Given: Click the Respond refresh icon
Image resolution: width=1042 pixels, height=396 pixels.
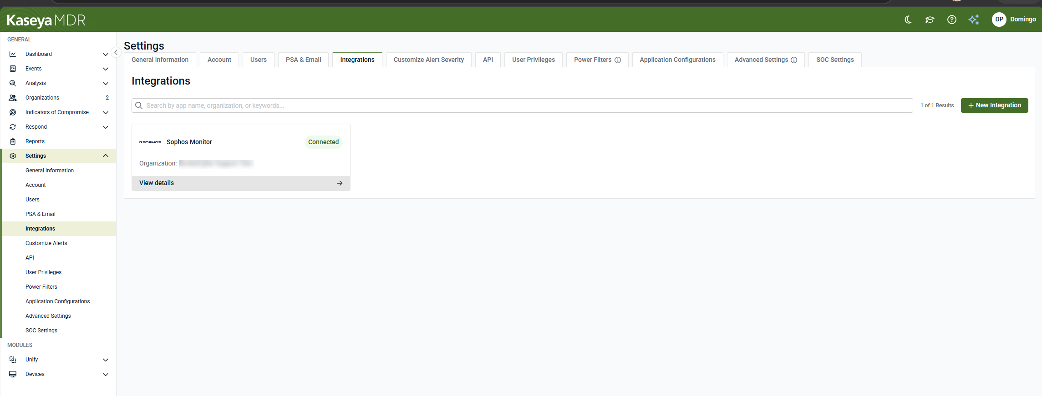Looking at the screenshot, I should pos(13,127).
